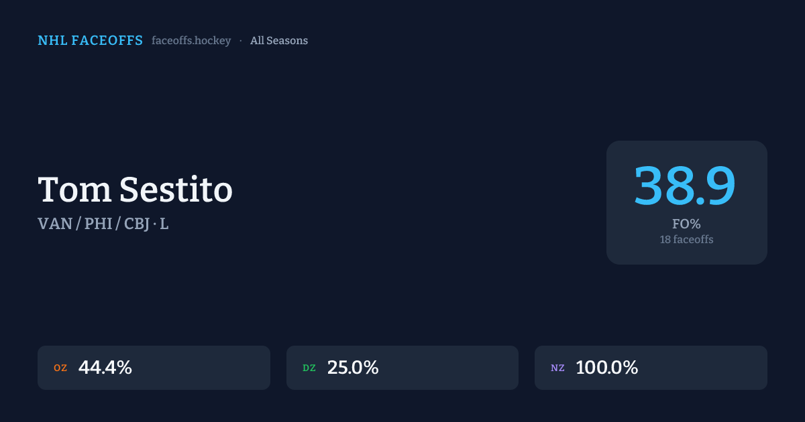Click the 18 faceoffs count text
The height and width of the screenshot is (422, 805).
[x=686, y=239]
